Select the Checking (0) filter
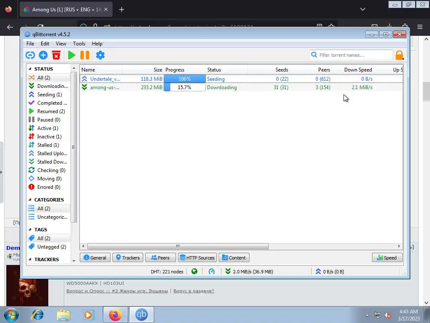 [x=48, y=170]
